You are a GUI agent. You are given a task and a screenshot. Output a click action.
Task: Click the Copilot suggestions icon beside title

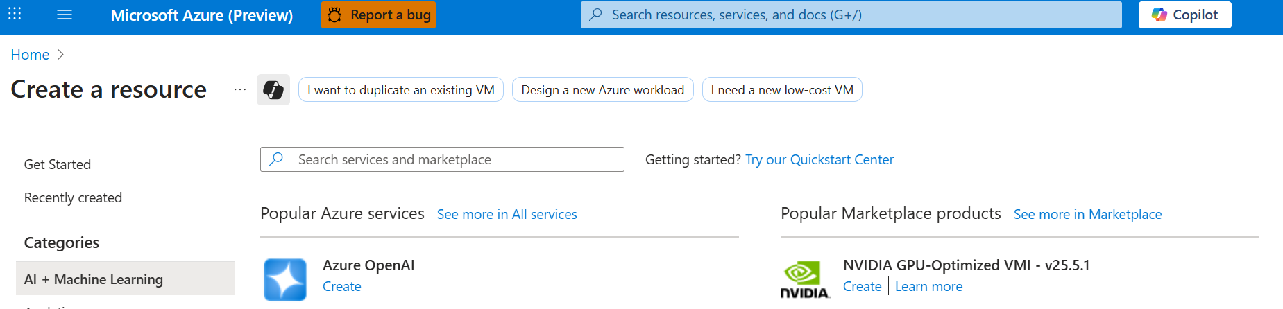pyautogui.click(x=273, y=90)
